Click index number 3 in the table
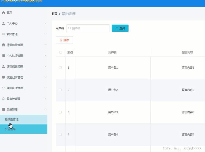Image resolution: width=205 pixels, height=152 pixels. [x=69, y=112]
